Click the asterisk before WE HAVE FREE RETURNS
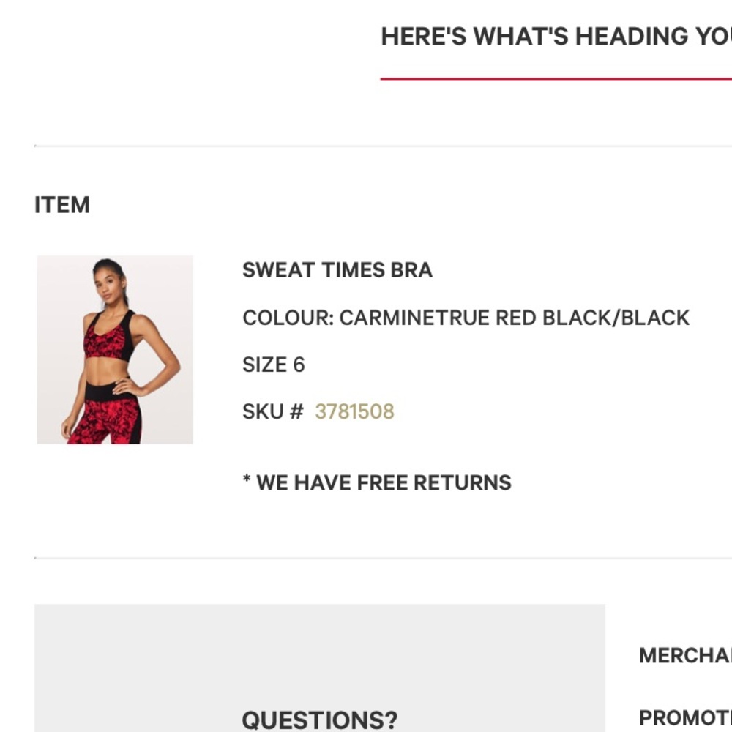Screen dimensions: 732x732 (247, 481)
